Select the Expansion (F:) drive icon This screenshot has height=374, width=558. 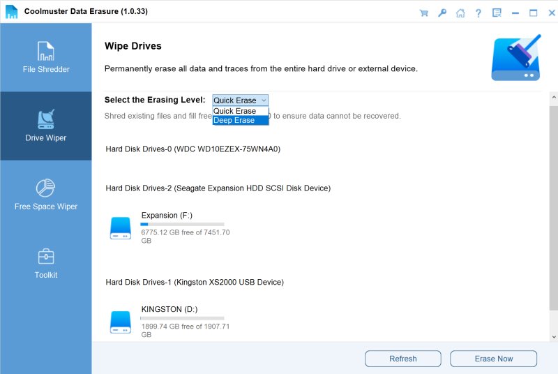[x=121, y=228]
